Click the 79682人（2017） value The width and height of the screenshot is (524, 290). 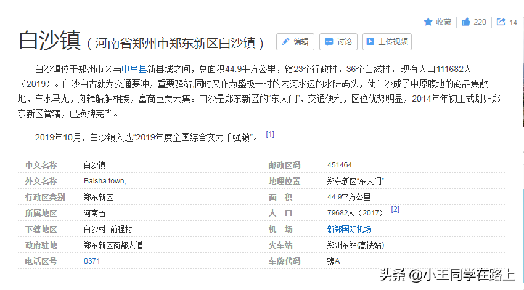pos(356,213)
